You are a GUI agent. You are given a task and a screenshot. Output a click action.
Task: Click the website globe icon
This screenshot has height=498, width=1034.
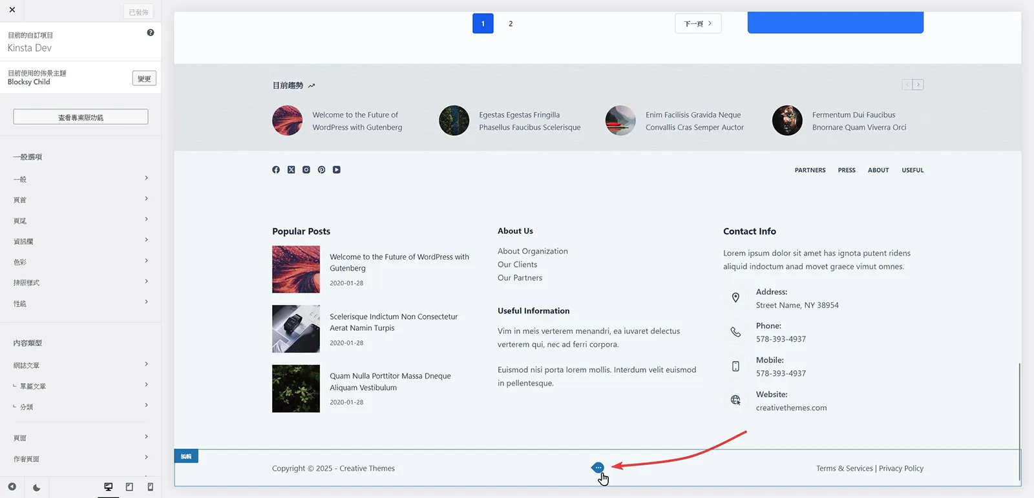click(735, 400)
